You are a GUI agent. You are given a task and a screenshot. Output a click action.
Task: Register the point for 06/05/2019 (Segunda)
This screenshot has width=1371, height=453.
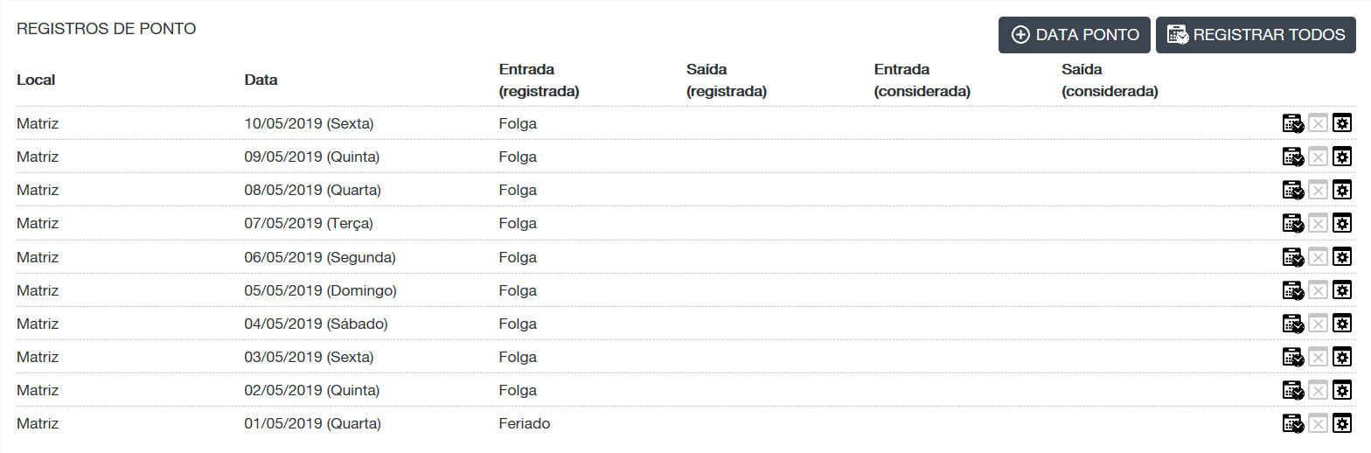point(1292,257)
